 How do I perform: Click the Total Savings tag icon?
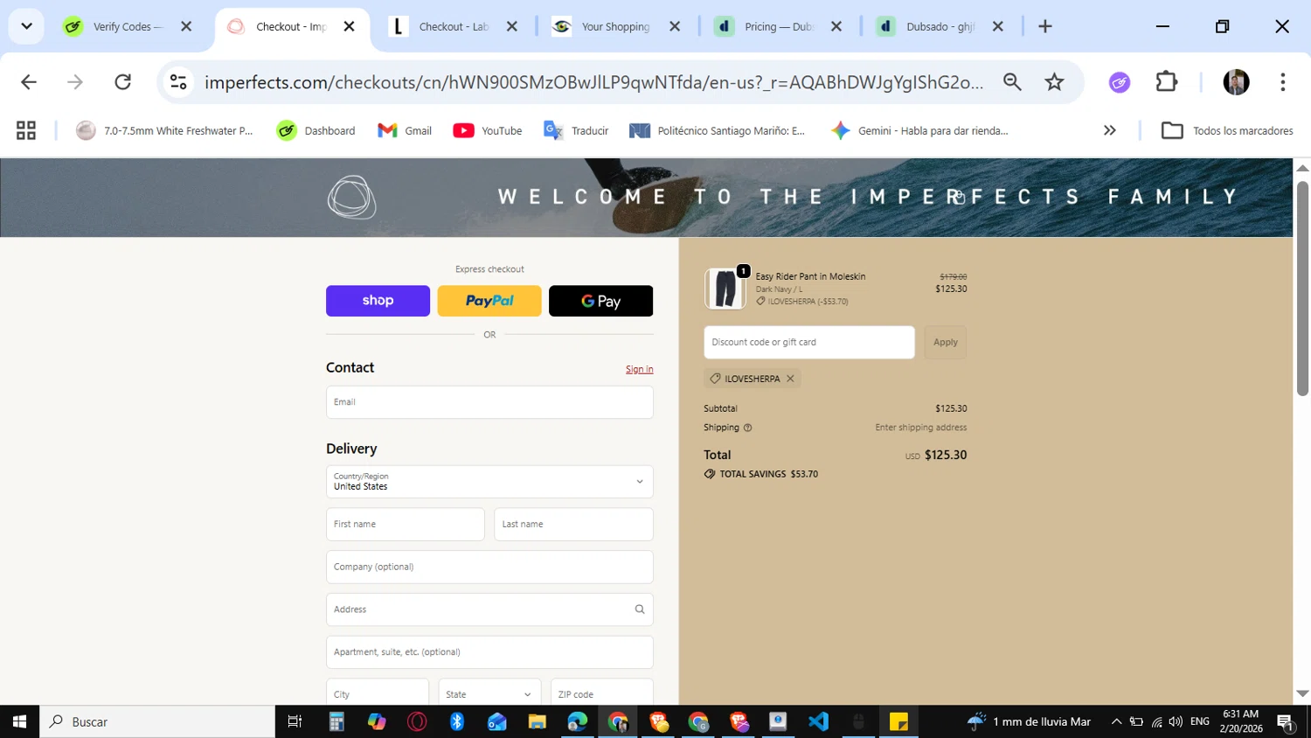tap(710, 474)
